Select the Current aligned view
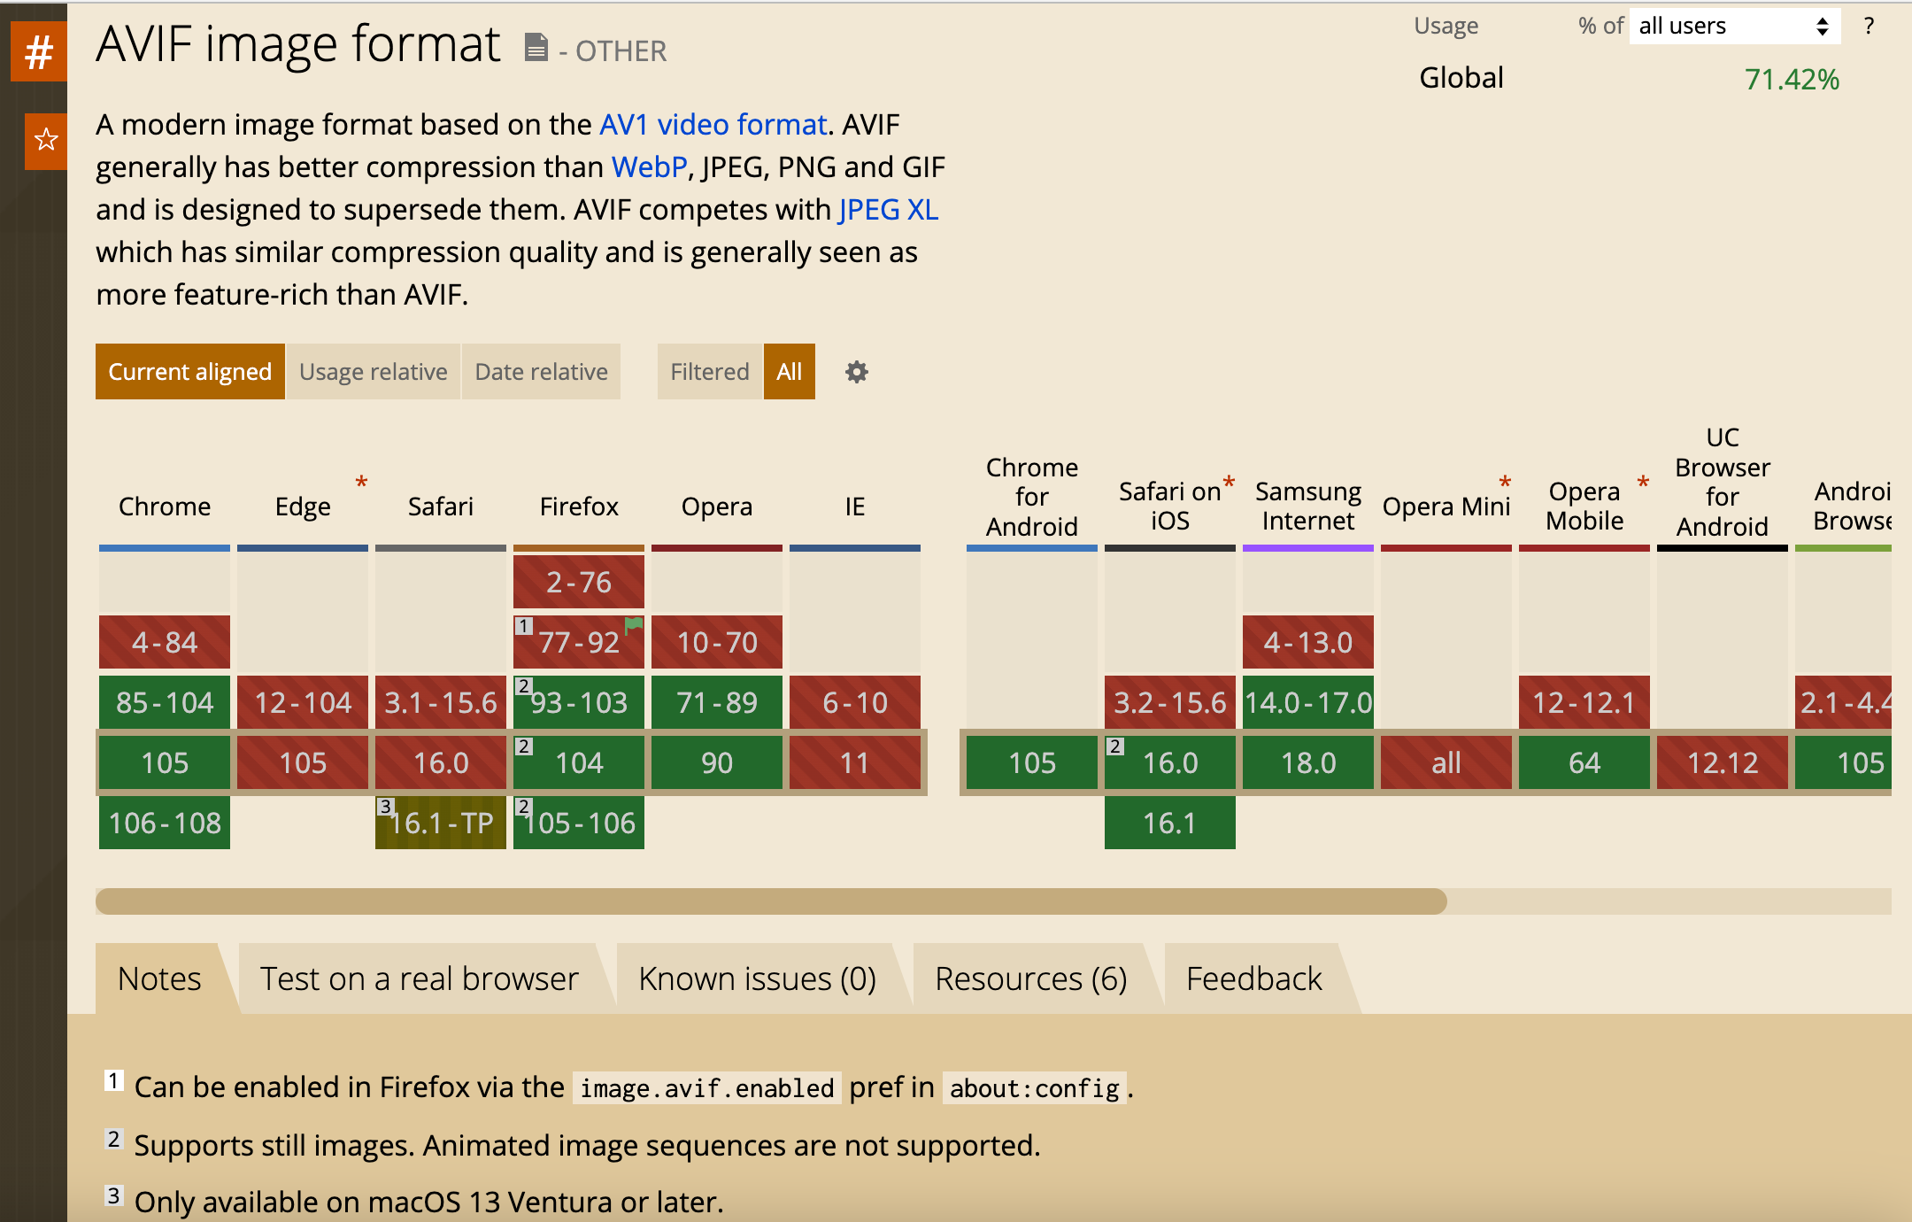Viewport: 1912px width, 1222px height. click(x=189, y=372)
